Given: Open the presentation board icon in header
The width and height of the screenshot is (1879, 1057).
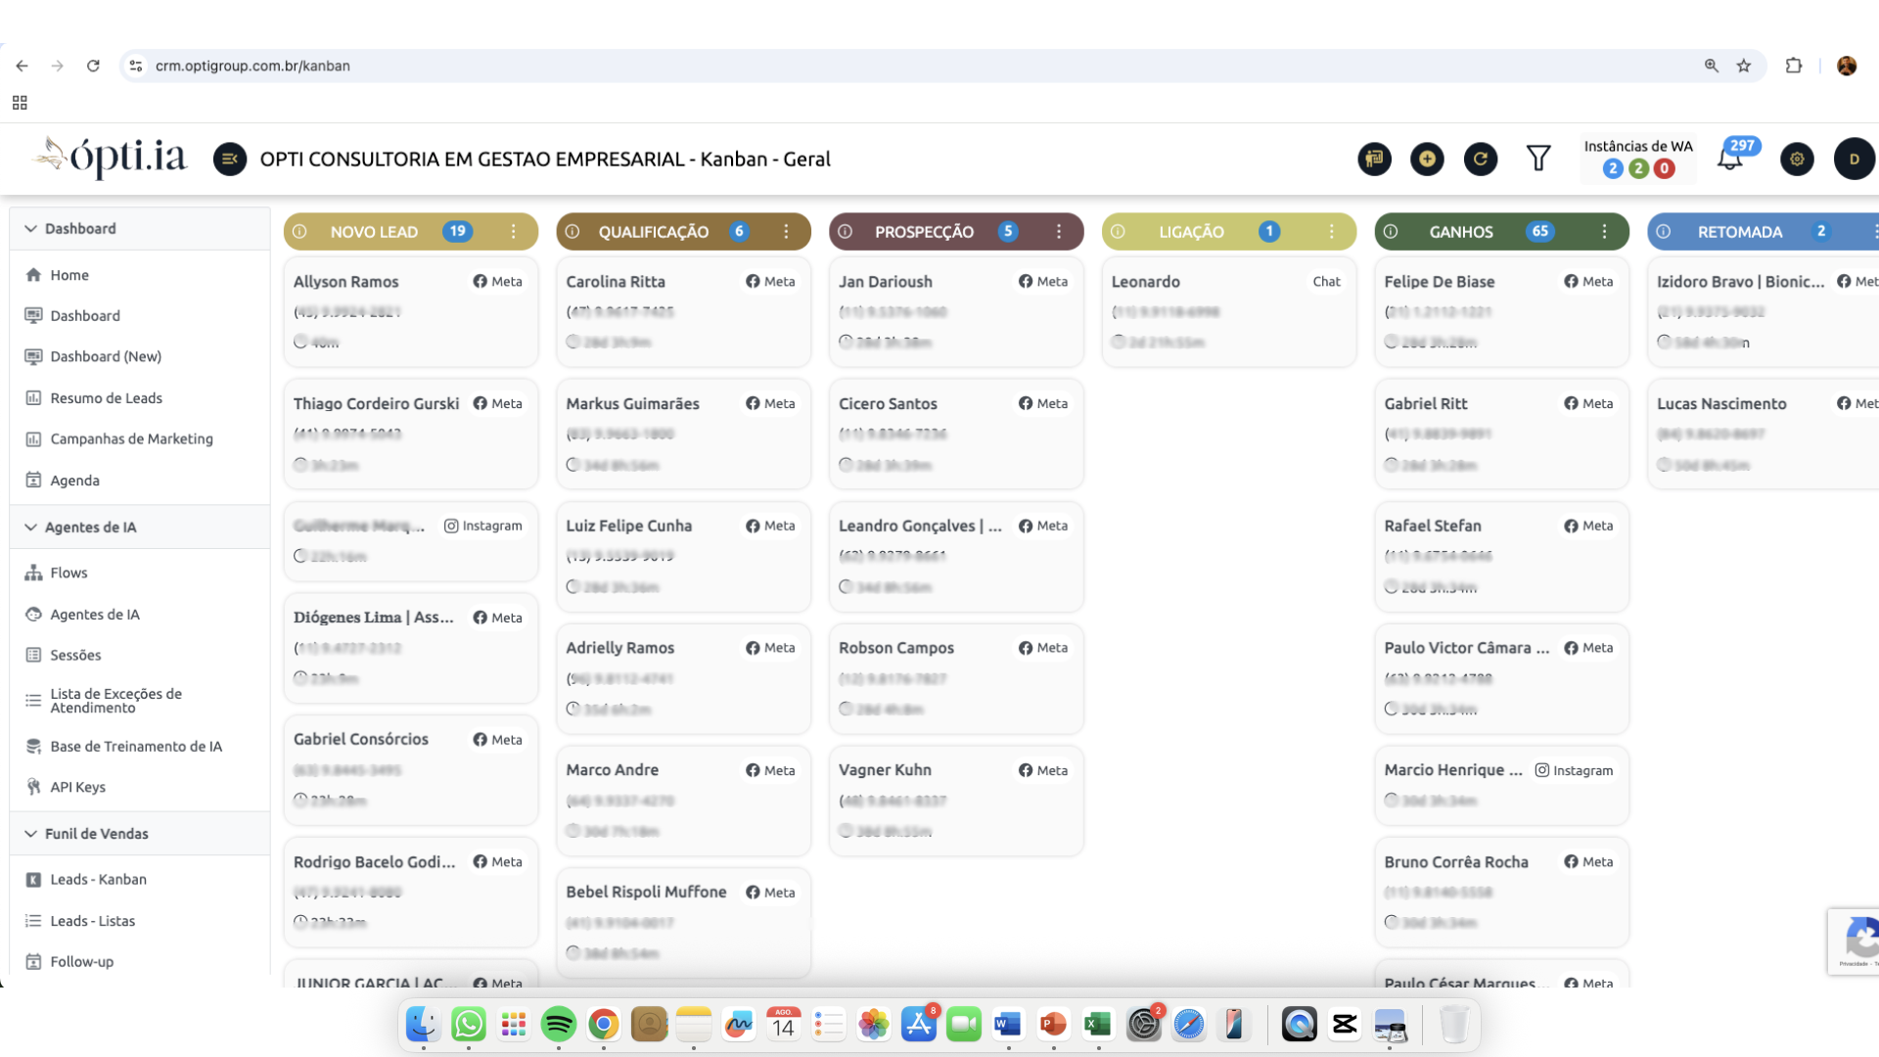Looking at the screenshot, I should [1374, 159].
